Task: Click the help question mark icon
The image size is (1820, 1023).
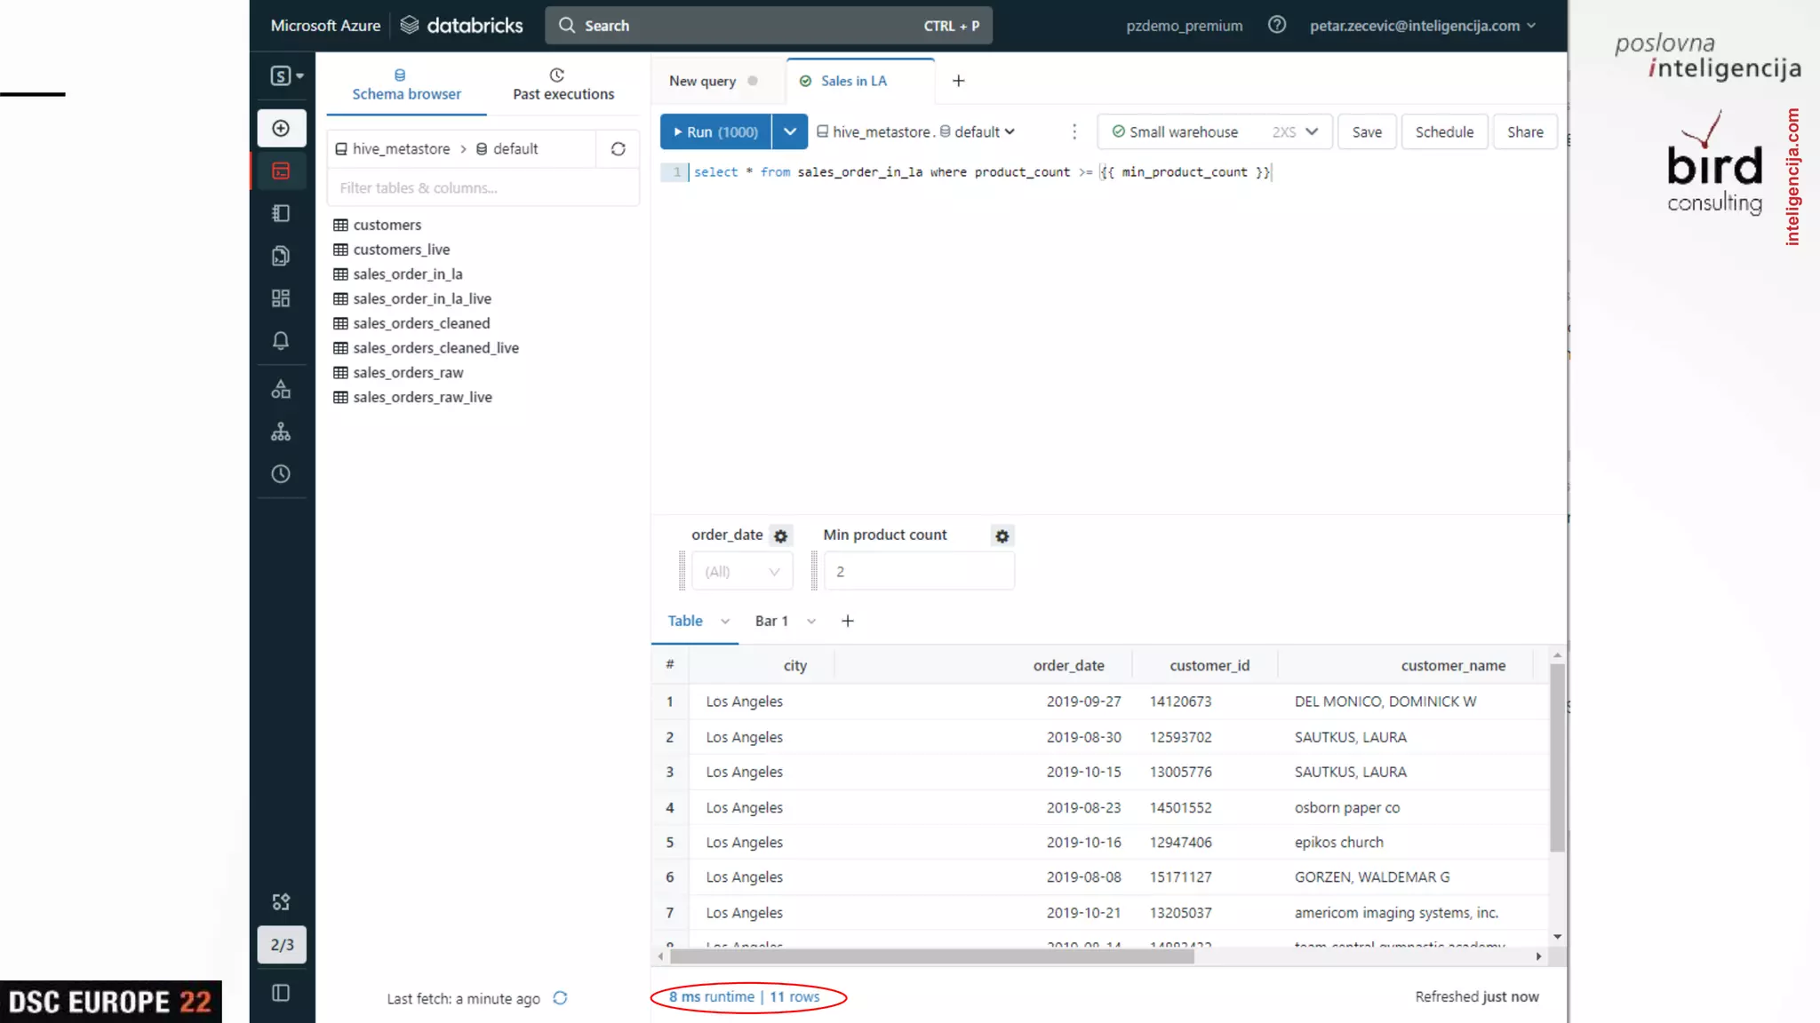Action: (1276, 25)
